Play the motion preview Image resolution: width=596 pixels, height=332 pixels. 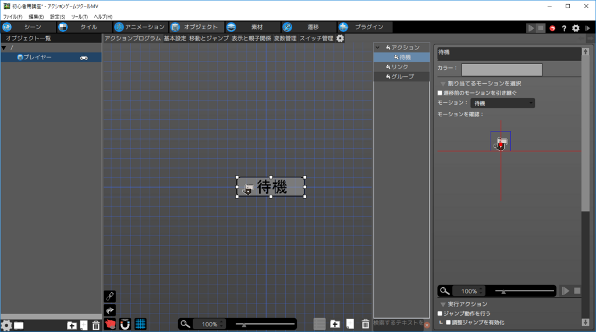pyautogui.click(x=566, y=291)
